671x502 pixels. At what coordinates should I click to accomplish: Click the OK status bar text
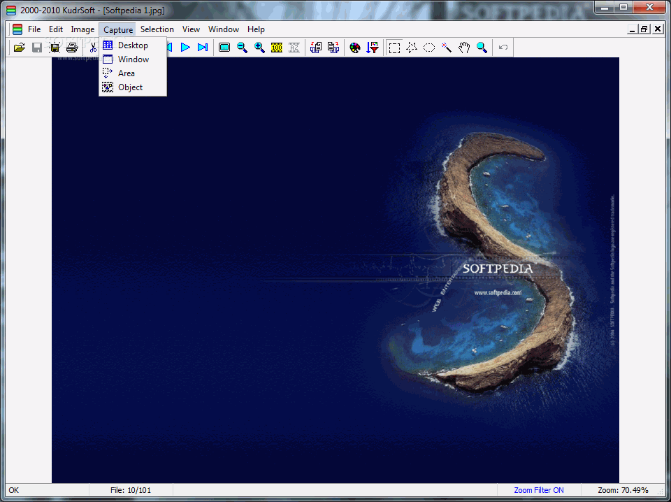pyautogui.click(x=14, y=490)
